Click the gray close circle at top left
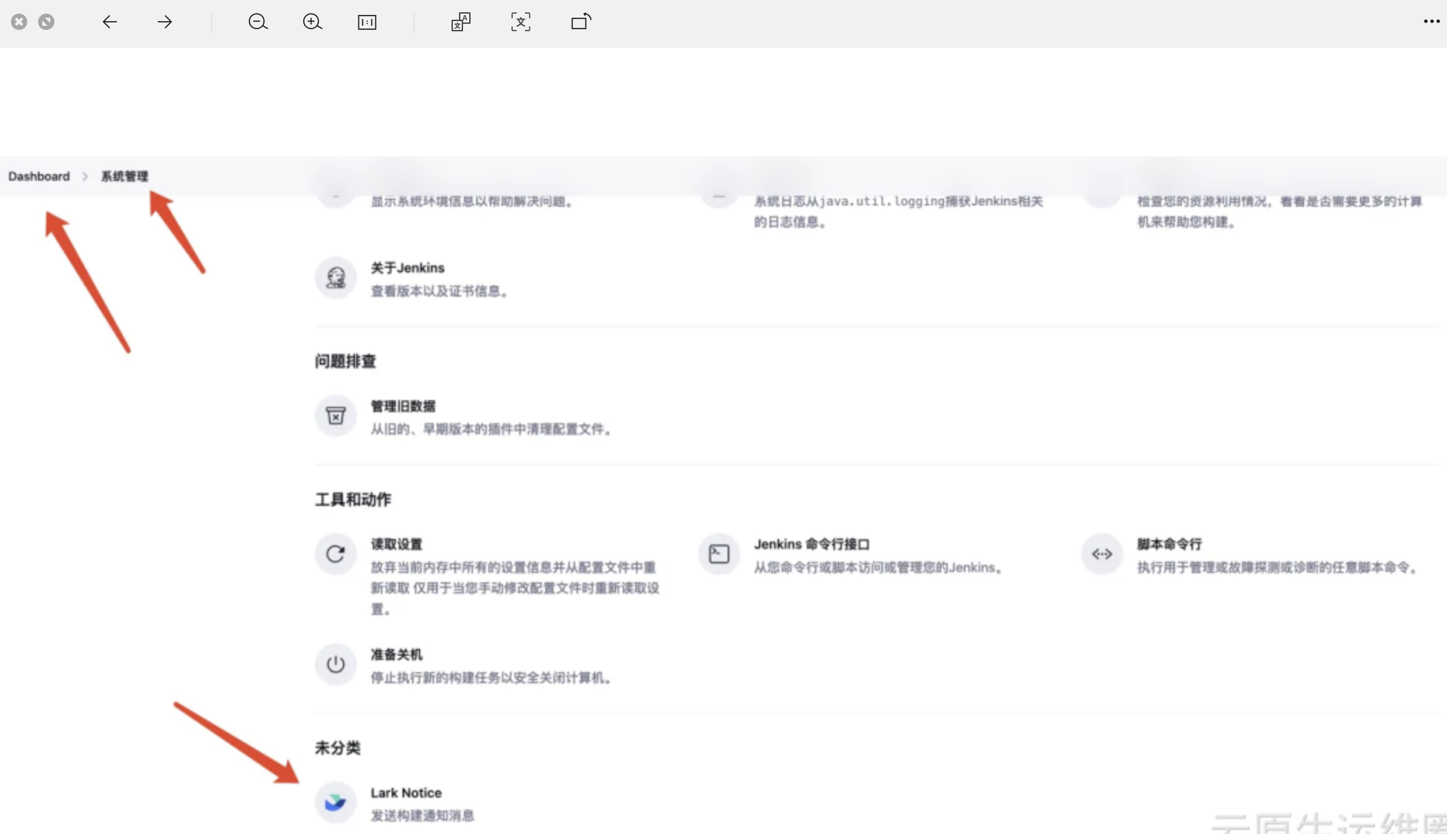 click(19, 22)
